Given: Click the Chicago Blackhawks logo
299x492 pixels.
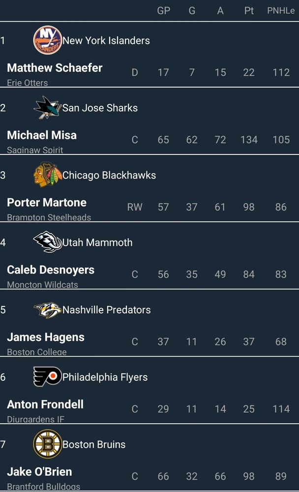Looking at the screenshot, I should pos(47,175).
